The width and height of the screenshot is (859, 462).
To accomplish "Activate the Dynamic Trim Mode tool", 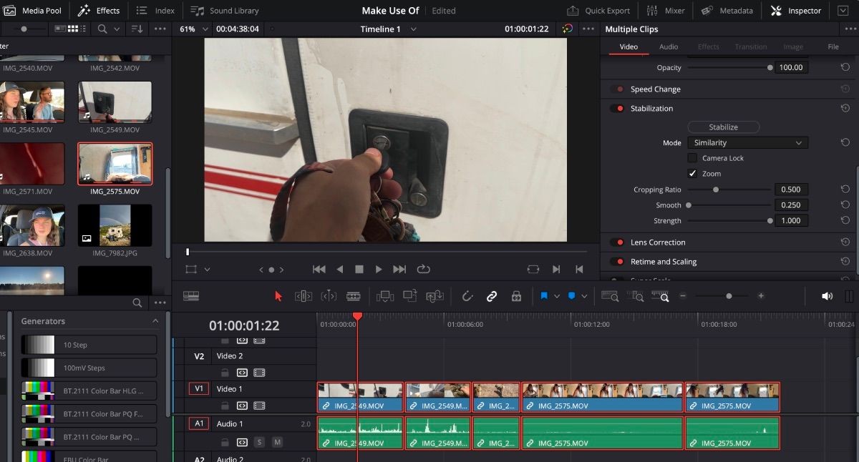I will [x=329, y=296].
